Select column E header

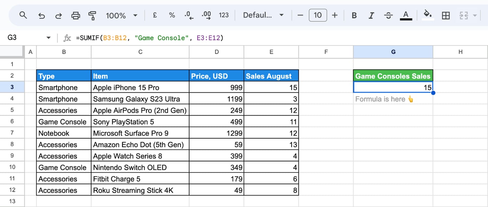(272, 52)
